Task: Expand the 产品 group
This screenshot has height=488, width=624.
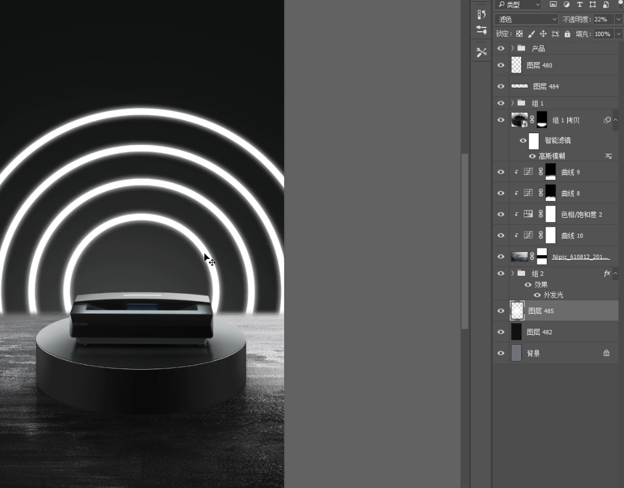Action: pyautogui.click(x=513, y=48)
